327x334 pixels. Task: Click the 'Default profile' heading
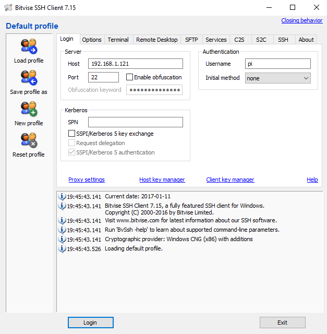(x=32, y=26)
